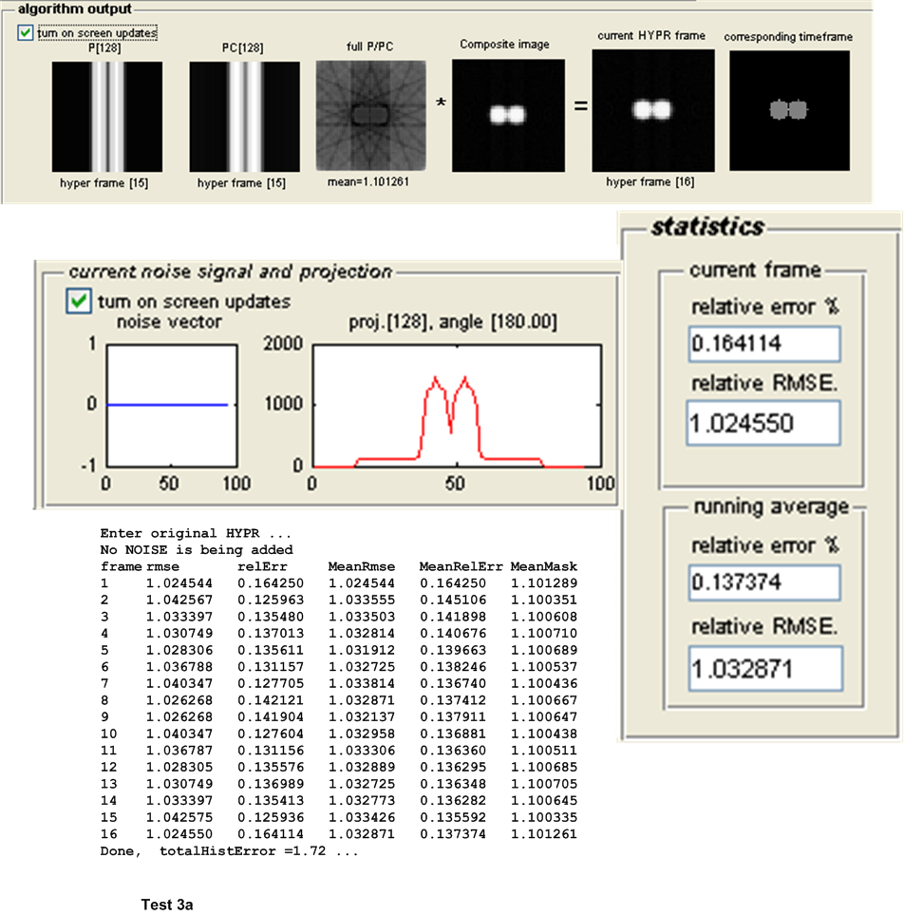Click the 'Done, totalHistError' output line

point(229,850)
